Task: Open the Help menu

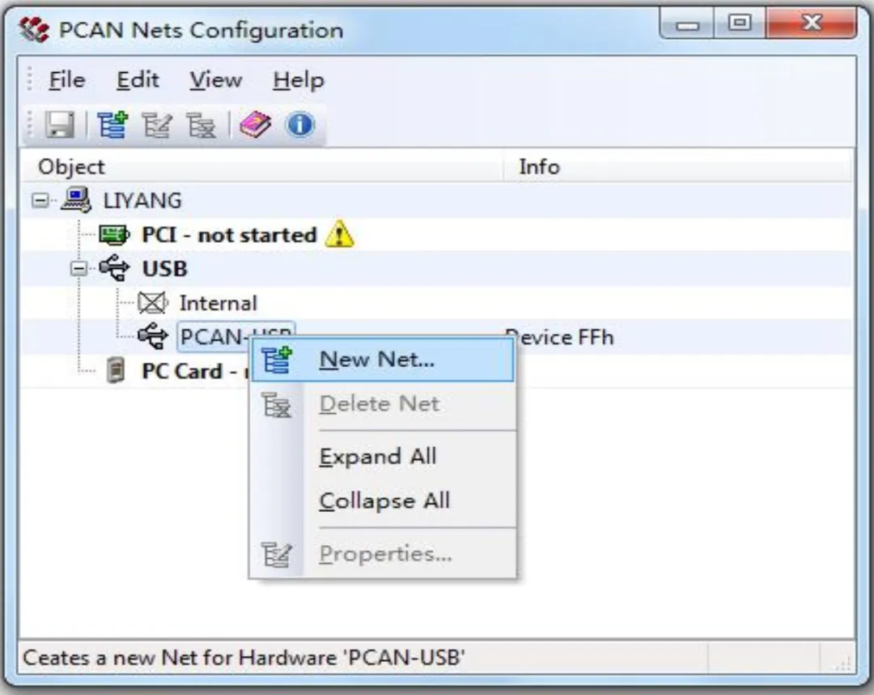Action: click(298, 81)
